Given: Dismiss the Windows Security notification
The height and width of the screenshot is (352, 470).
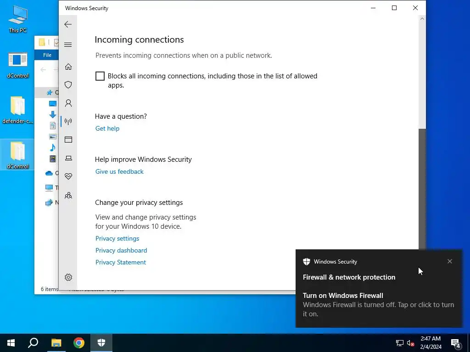Looking at the screenshot, I should [450, 261].
